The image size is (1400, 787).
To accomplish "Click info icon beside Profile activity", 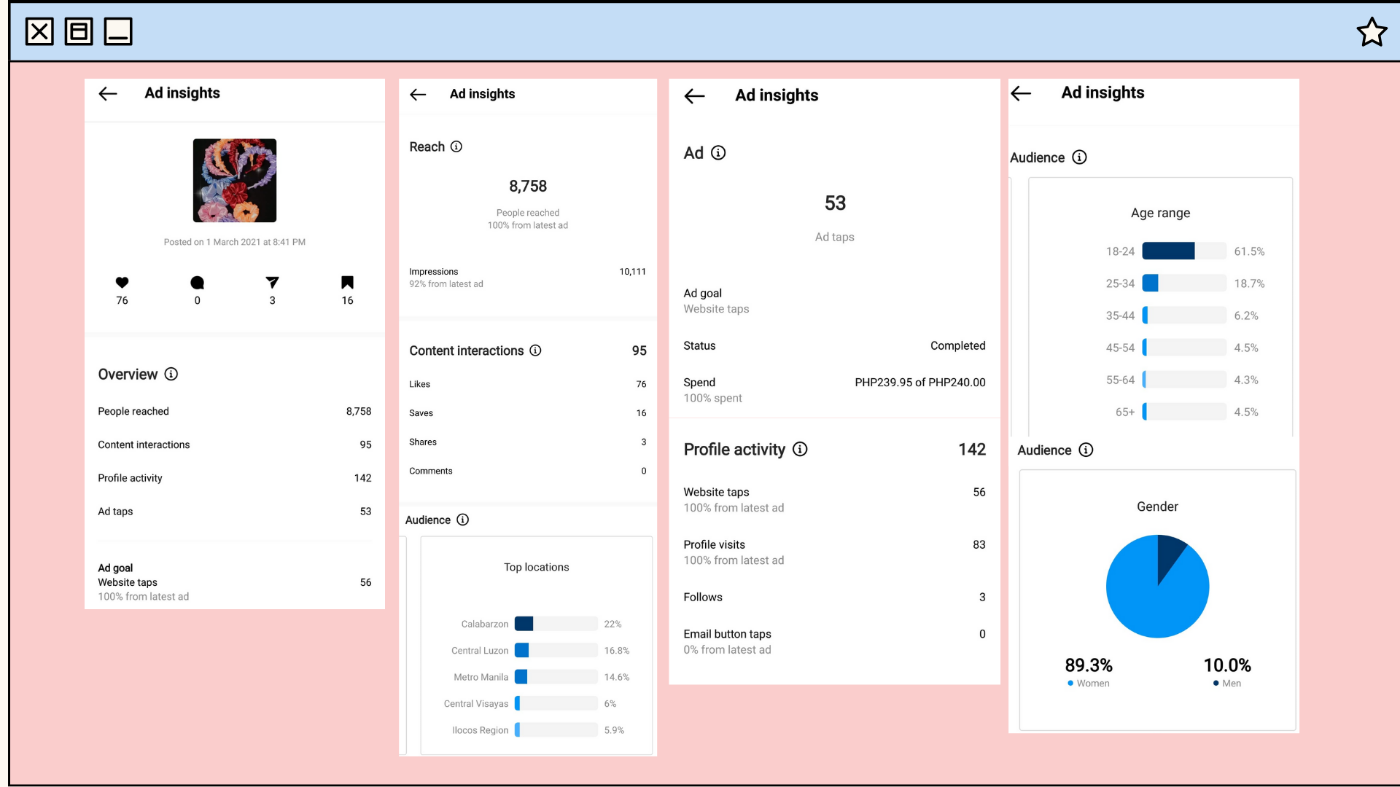I will 800,449.
